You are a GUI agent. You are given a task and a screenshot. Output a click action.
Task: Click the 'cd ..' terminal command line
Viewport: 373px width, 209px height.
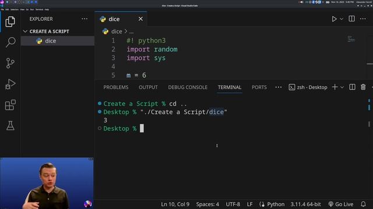click(x=178, y=104)
